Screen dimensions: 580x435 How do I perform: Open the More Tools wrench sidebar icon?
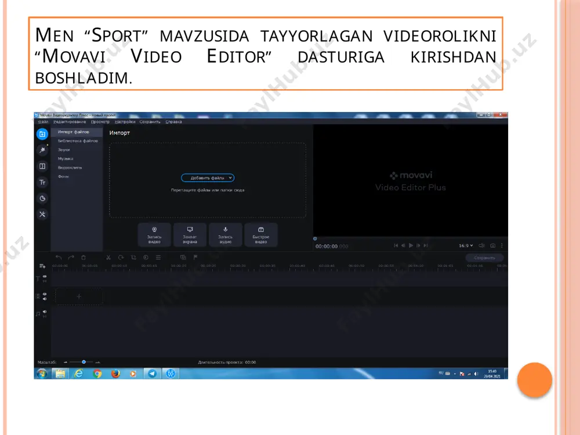point(42,214)
